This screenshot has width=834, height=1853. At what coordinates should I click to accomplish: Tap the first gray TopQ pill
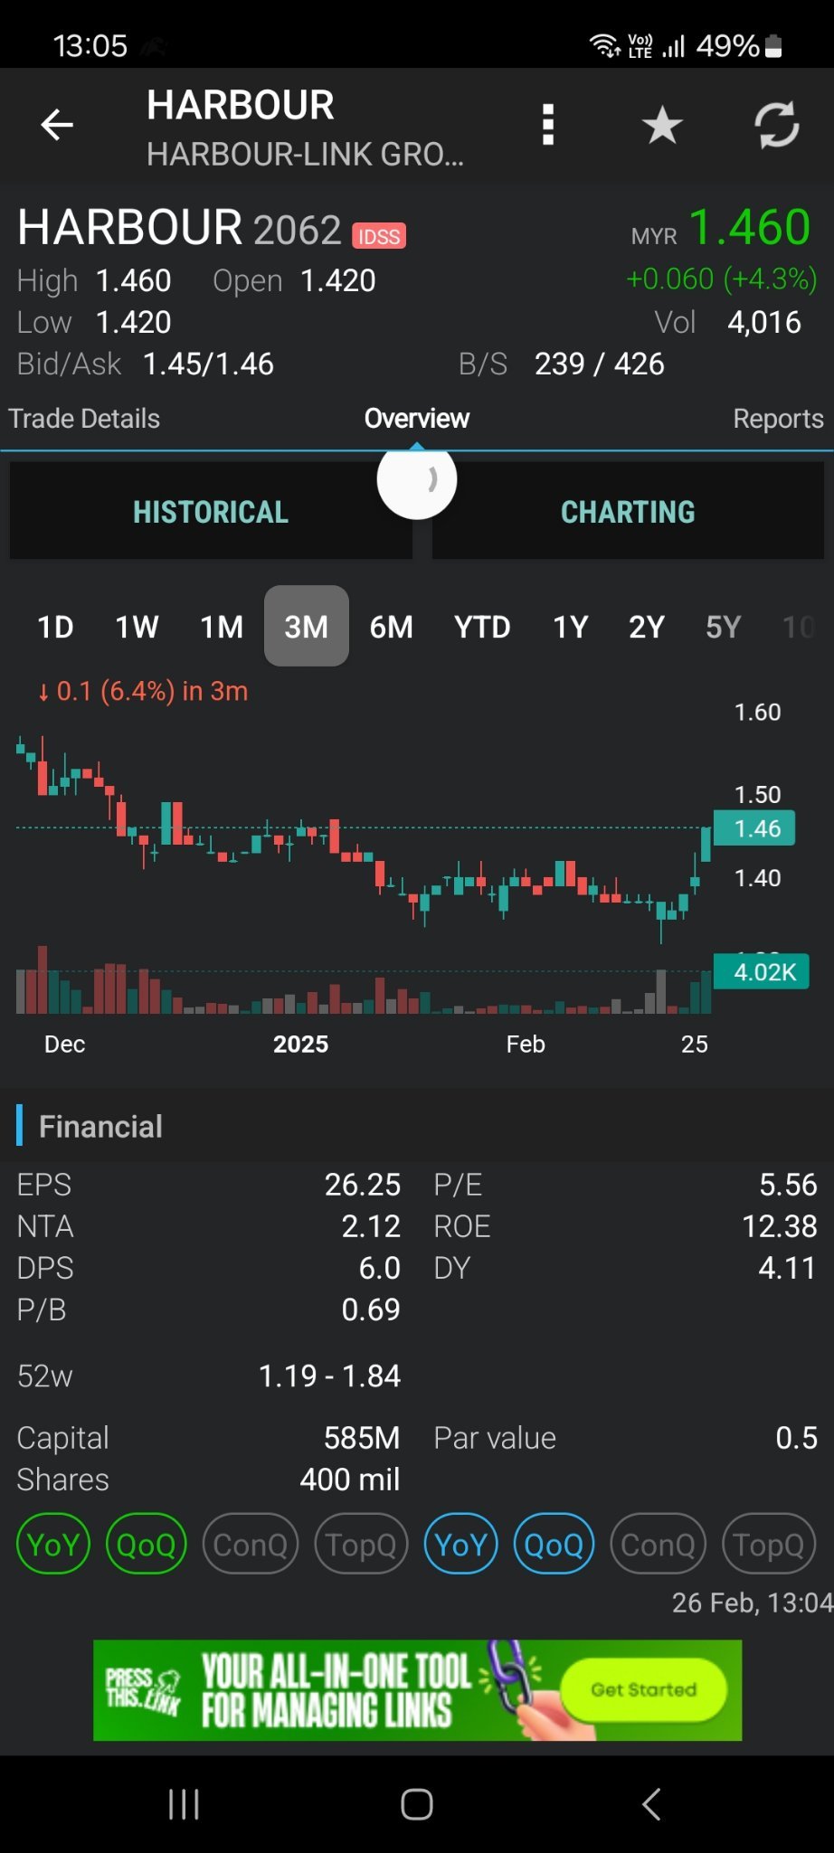361,1545
